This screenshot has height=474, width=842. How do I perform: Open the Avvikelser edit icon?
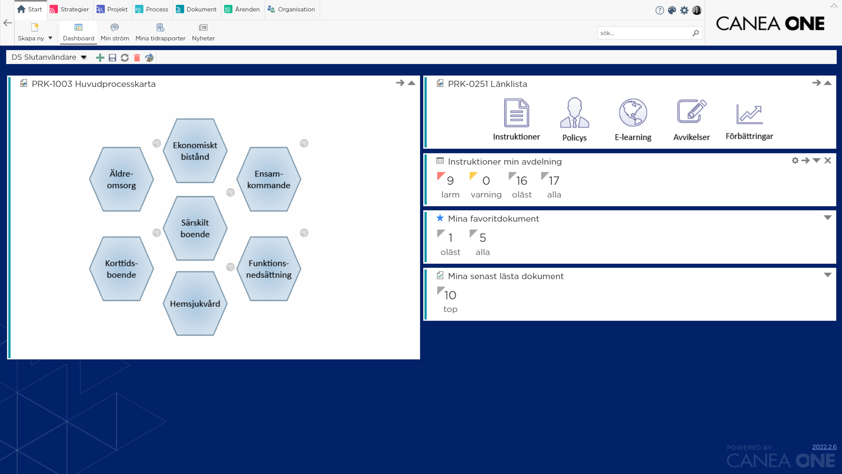(691, 112)
